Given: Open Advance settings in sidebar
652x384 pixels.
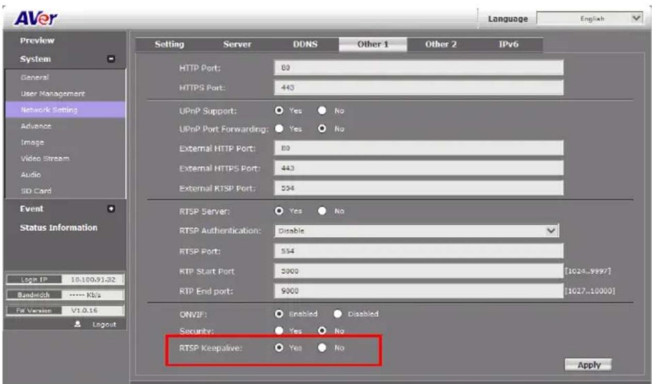Looking at the screenshot, I should pyautogui.click(x=36, y=126).
